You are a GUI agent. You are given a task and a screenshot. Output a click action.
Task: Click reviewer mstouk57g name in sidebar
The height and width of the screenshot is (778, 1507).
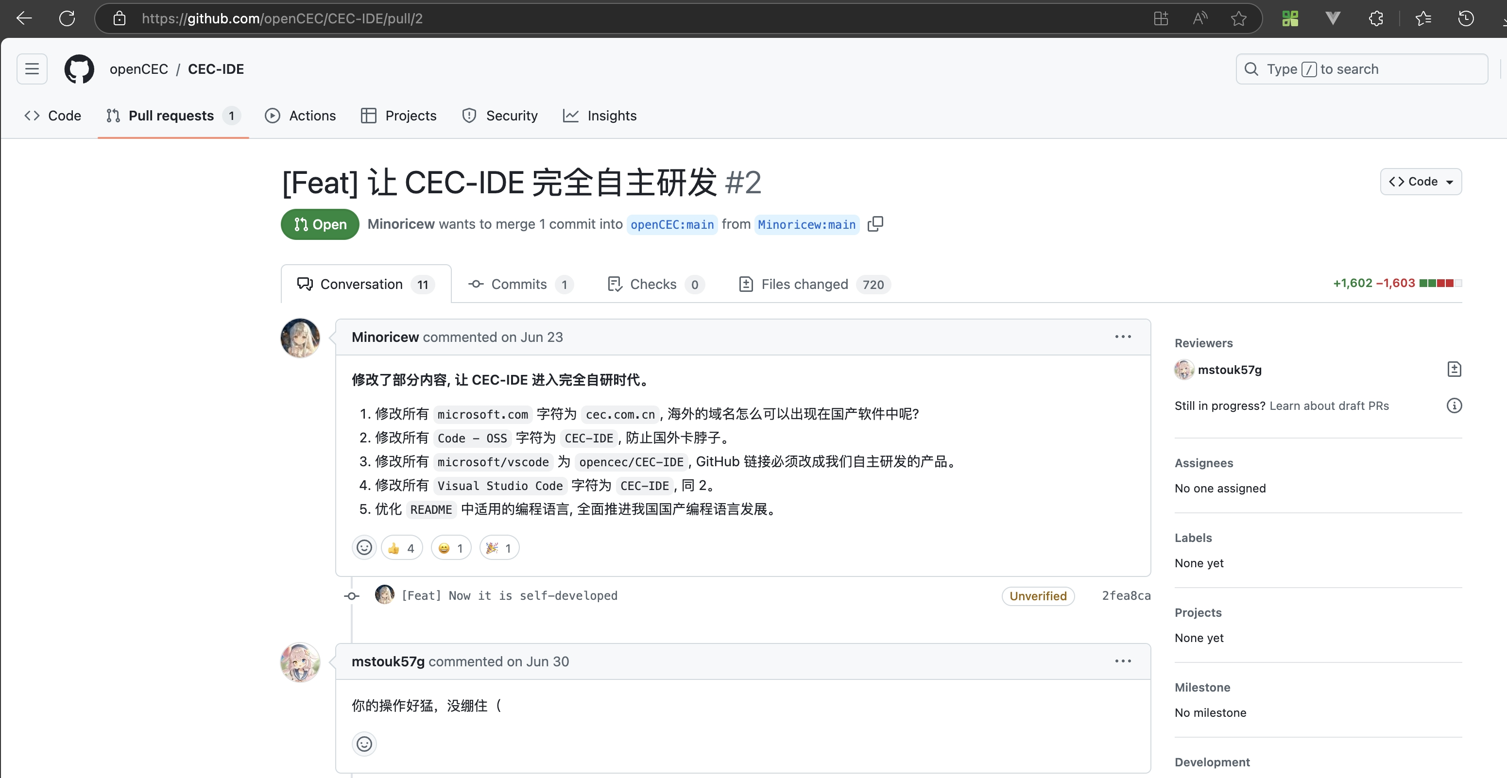[x=1230, y=370]
